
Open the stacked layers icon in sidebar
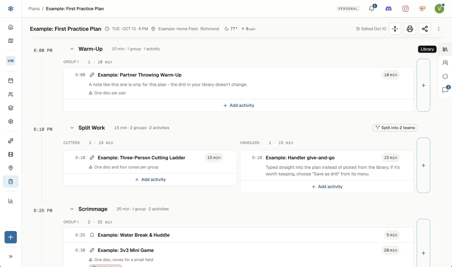tap(11, 108)
